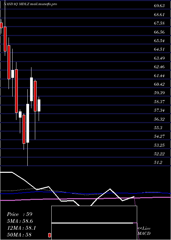This screenshot has height=240, width=171.
Task: Click the 68.61 price axis label
Action: [159, 14]
